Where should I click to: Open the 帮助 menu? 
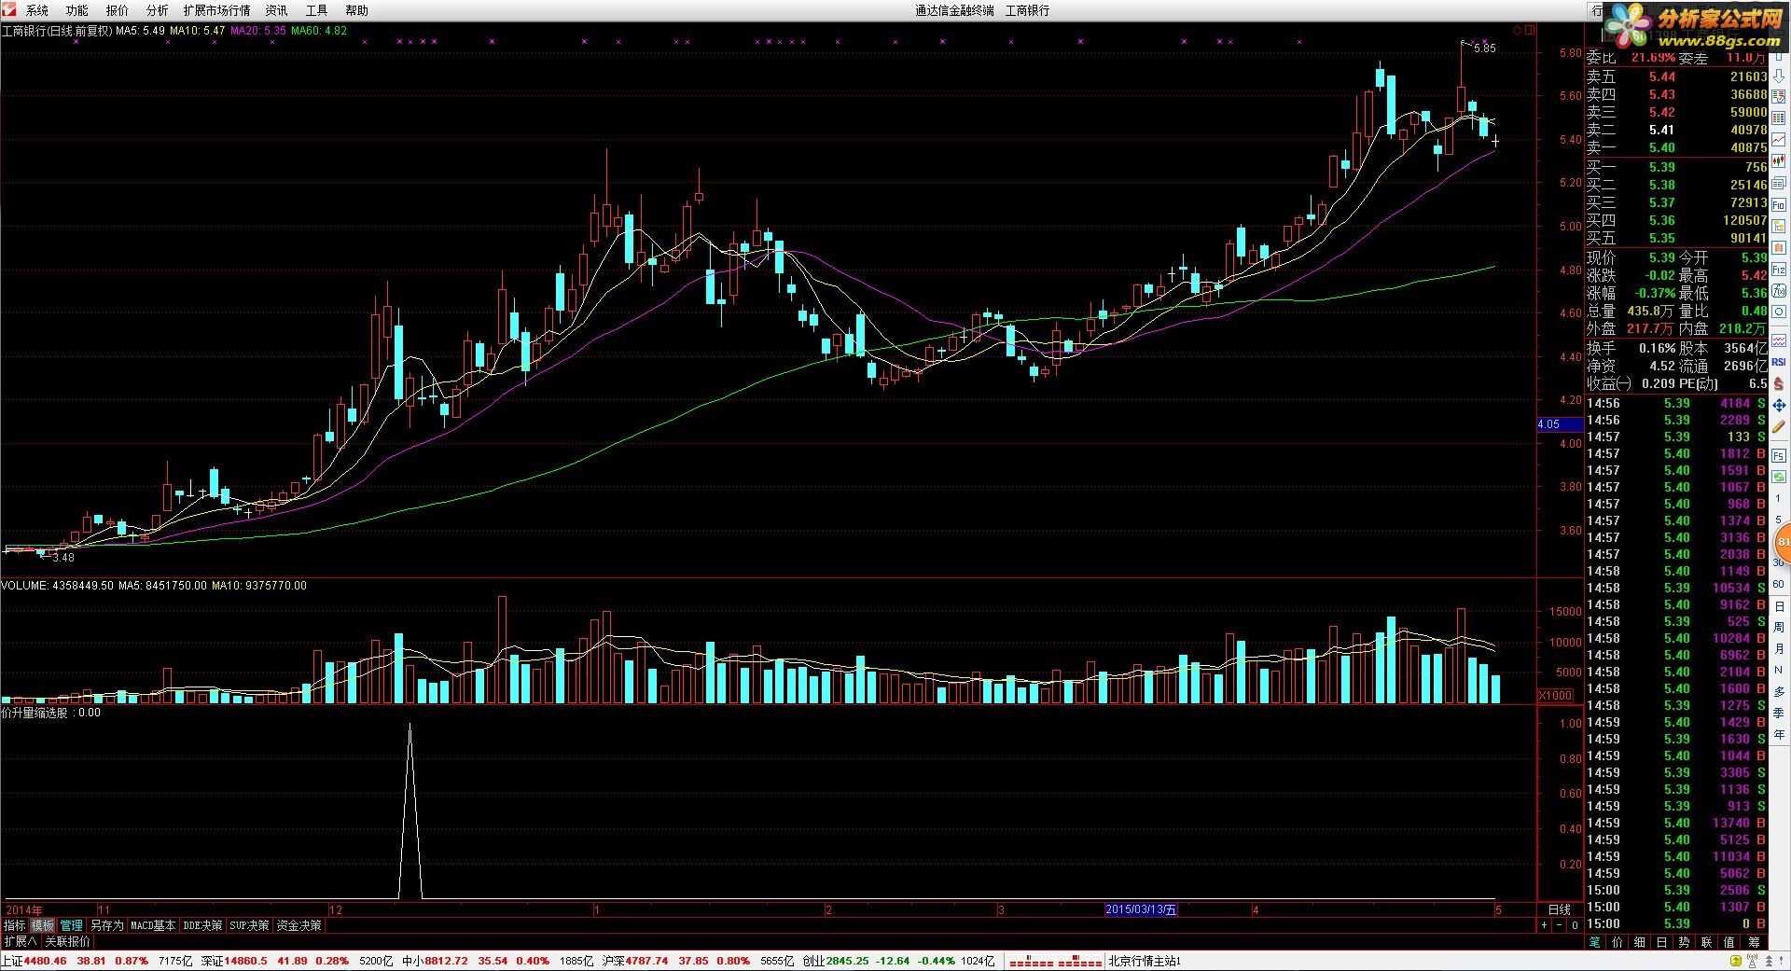click(x=356, y=10)
